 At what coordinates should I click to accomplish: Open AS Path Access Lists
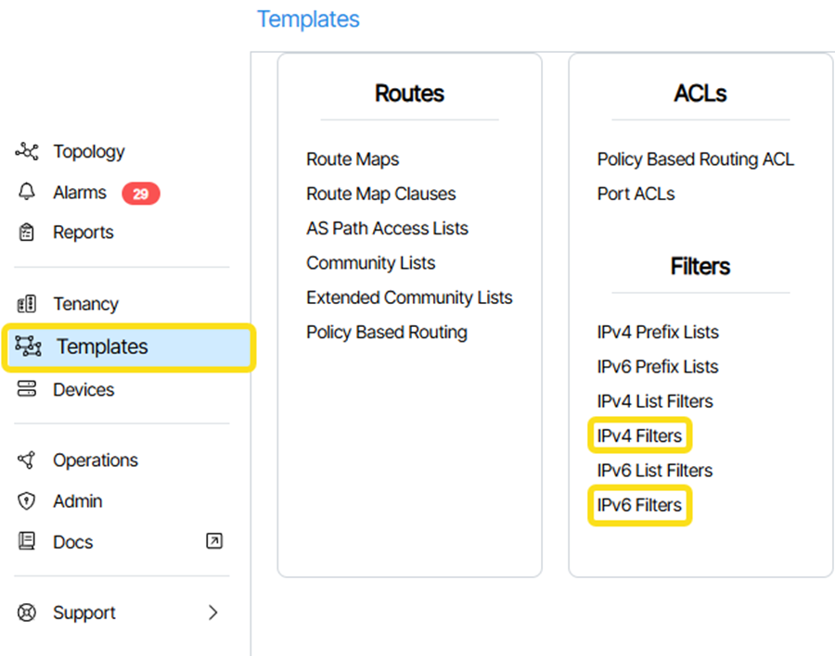[x=387, y=229]
